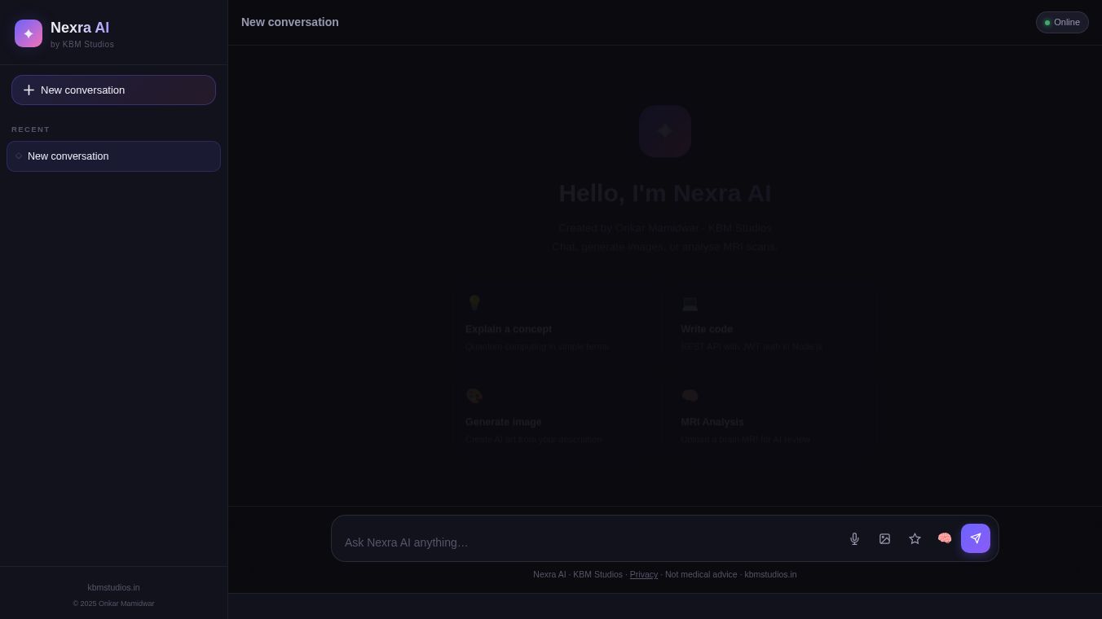Select the 'MRI Analysis' suggestion card
Screen dimensions: 1102x619
(773, 417)
